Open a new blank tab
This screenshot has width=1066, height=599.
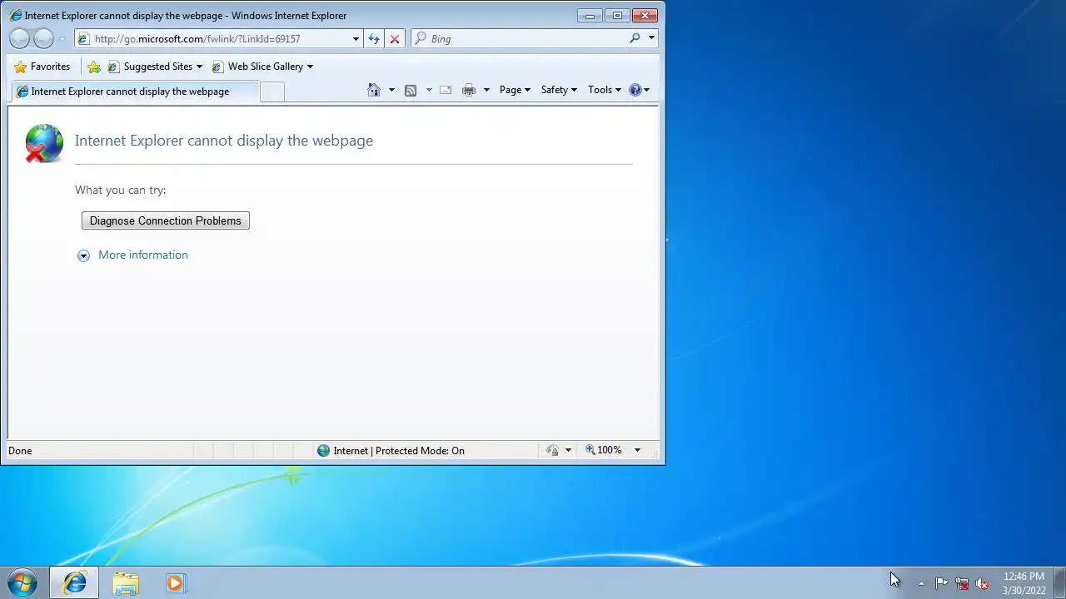click(271, 92)
